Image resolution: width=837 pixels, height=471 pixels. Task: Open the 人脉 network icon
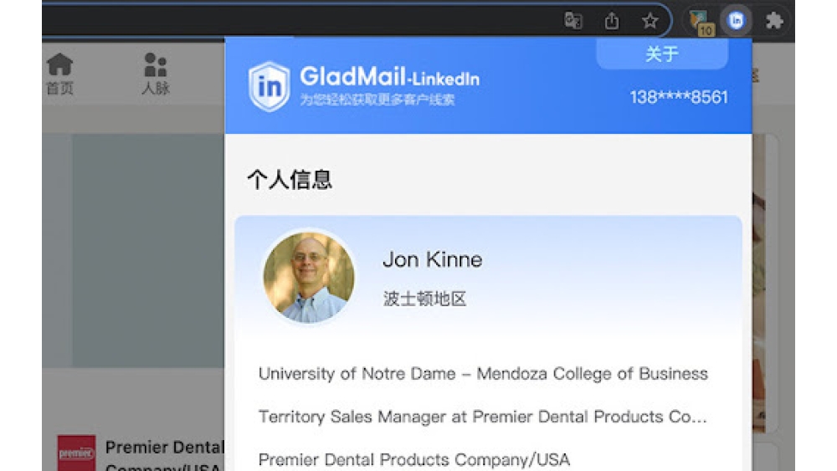coord(156,74)
